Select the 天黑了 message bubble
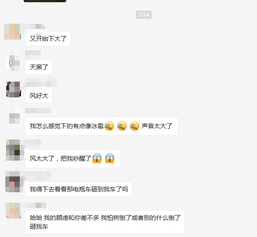 pos(39,67)
